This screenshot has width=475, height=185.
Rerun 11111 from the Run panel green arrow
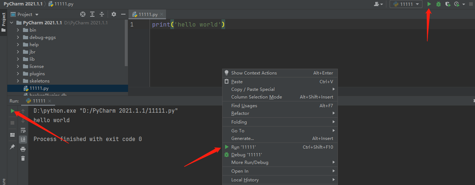[x=12, y=111]
